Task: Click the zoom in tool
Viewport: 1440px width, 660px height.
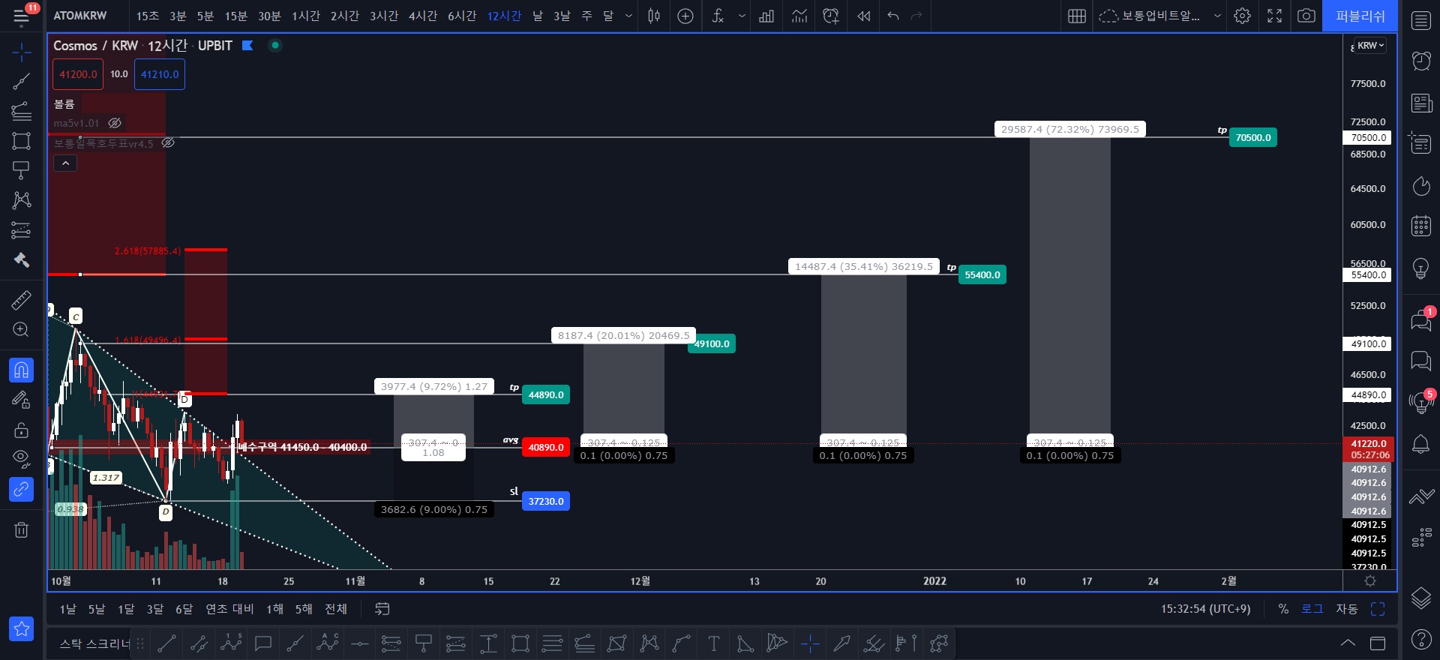Action: 22,330
